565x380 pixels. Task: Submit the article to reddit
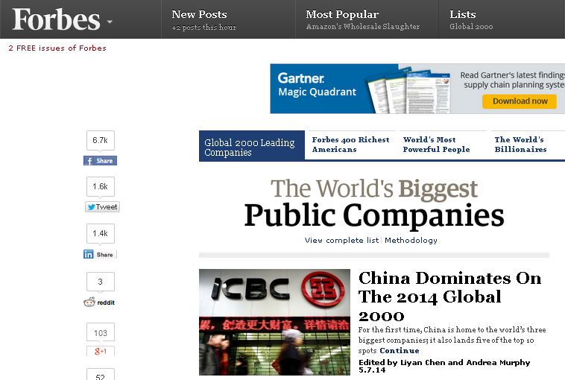[x=100, y=302]
